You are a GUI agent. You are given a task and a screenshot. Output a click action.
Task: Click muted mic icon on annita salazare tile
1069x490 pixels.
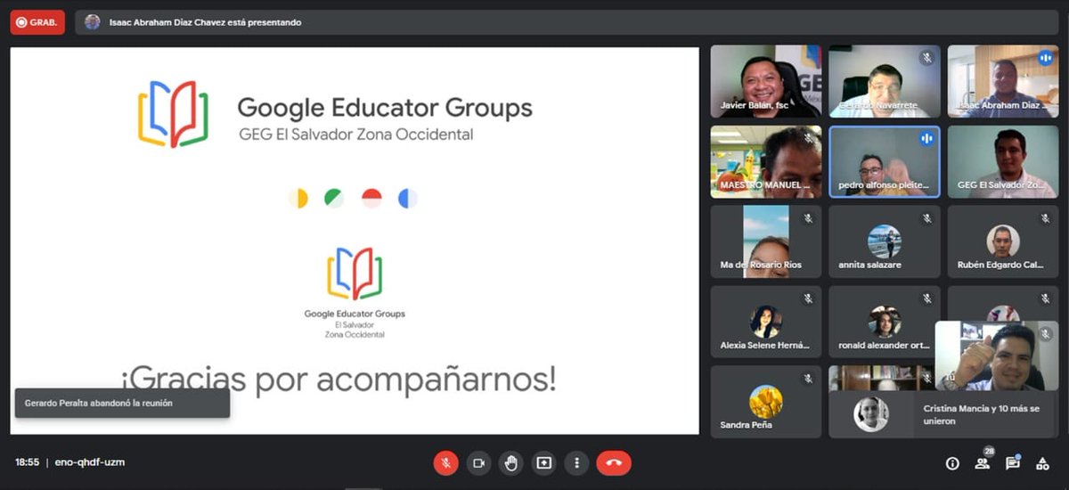(x=926, y=218)
